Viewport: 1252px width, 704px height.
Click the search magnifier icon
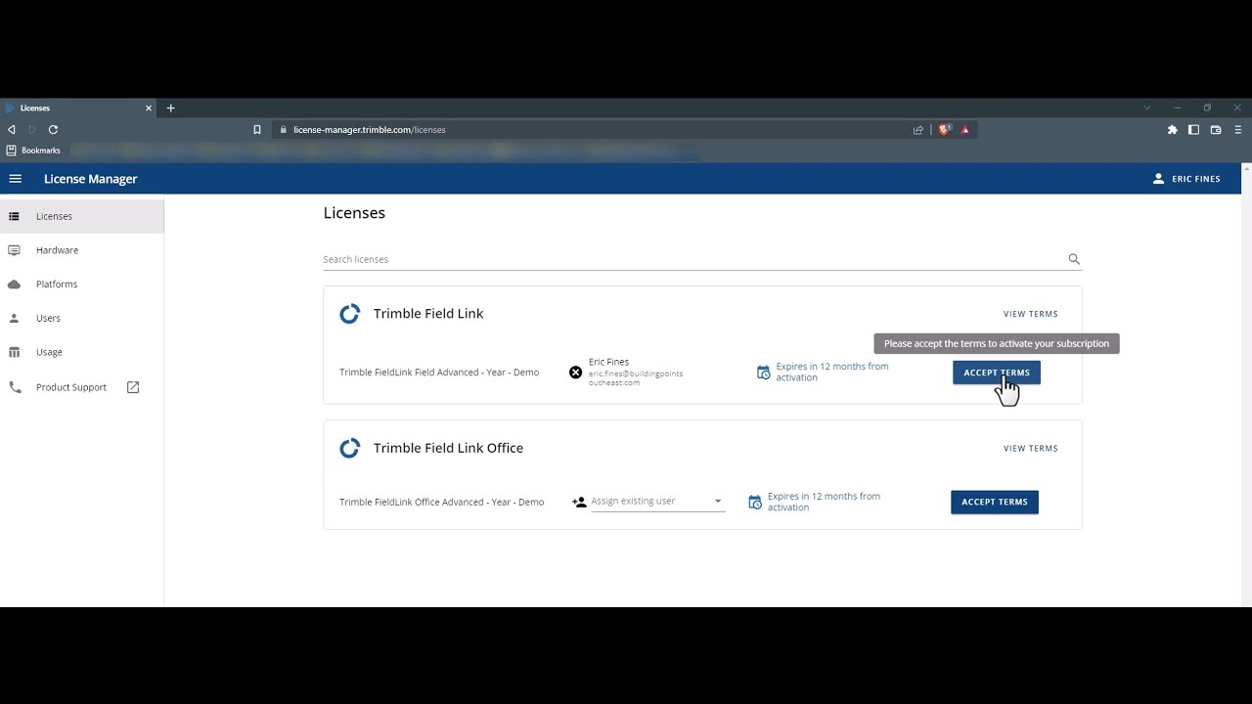1074,259
